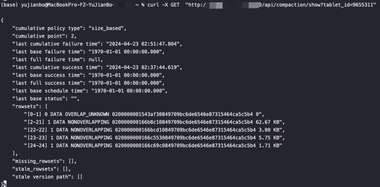This screenshot has width=380, height=187.
Task: Click the "stale version path" line
Action: tap(47, 177)
